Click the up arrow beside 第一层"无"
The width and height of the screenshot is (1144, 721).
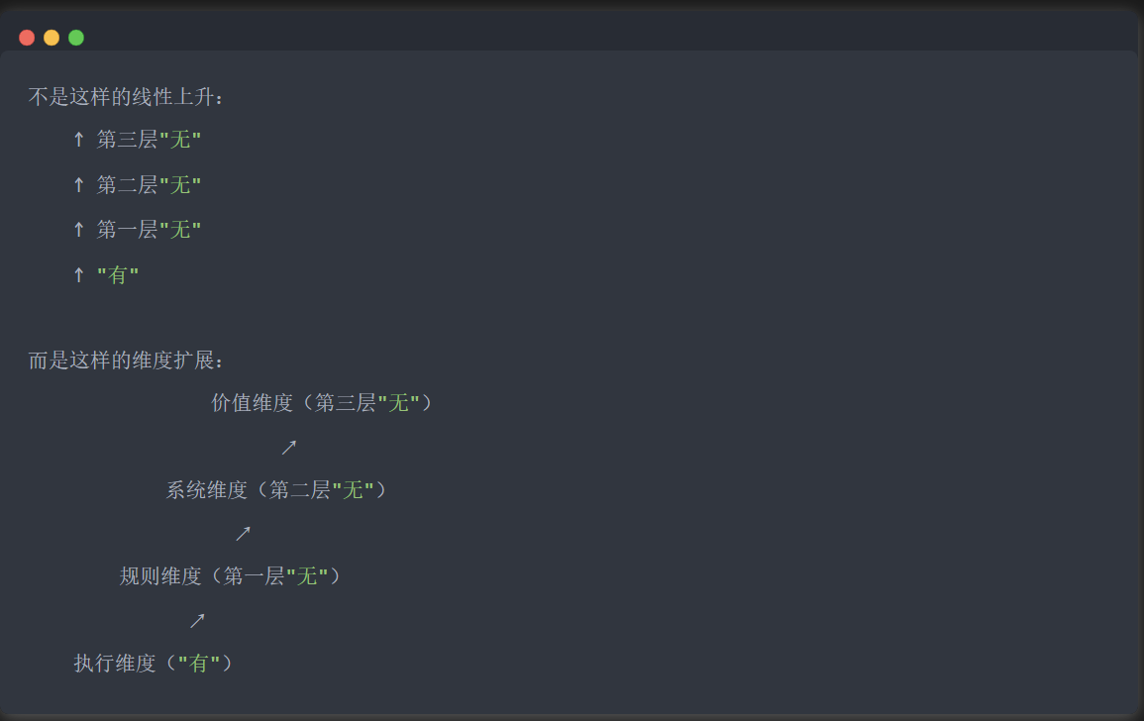coord(79,229)
